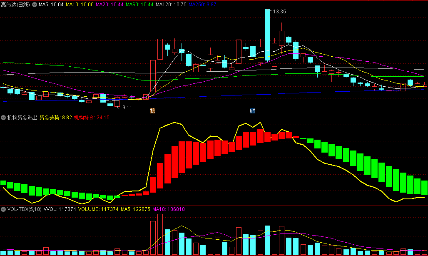
Task: Click the tallest cyan candlestick at 13.35
Action: [267, 35]
